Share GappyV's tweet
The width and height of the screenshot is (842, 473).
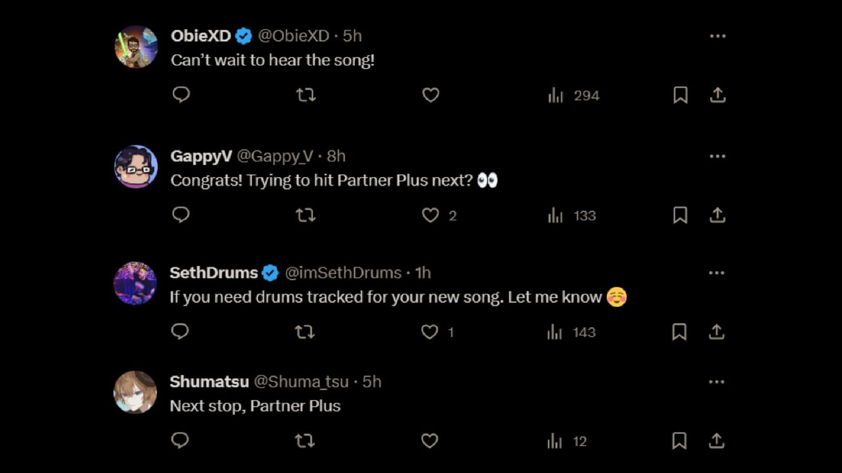tap(717, 215)
